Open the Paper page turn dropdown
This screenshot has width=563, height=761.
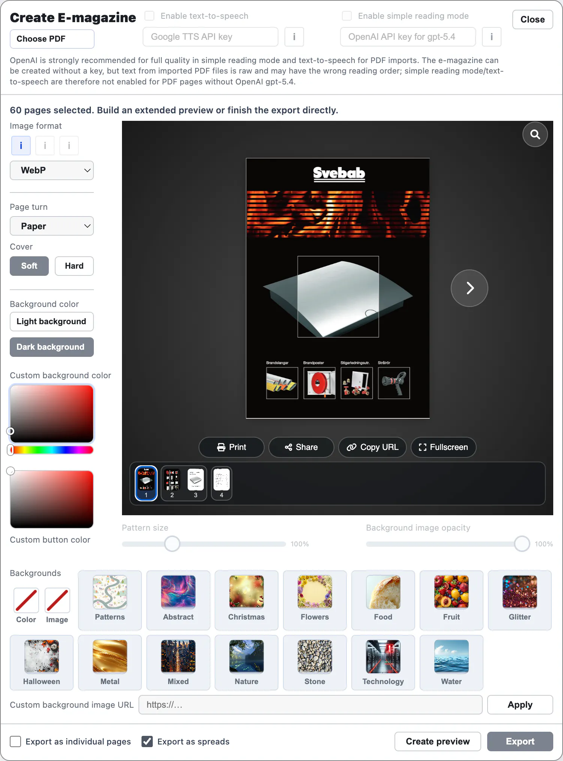point(52,226)
